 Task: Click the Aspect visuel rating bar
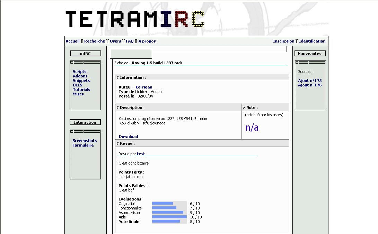[x=169, y=212]
